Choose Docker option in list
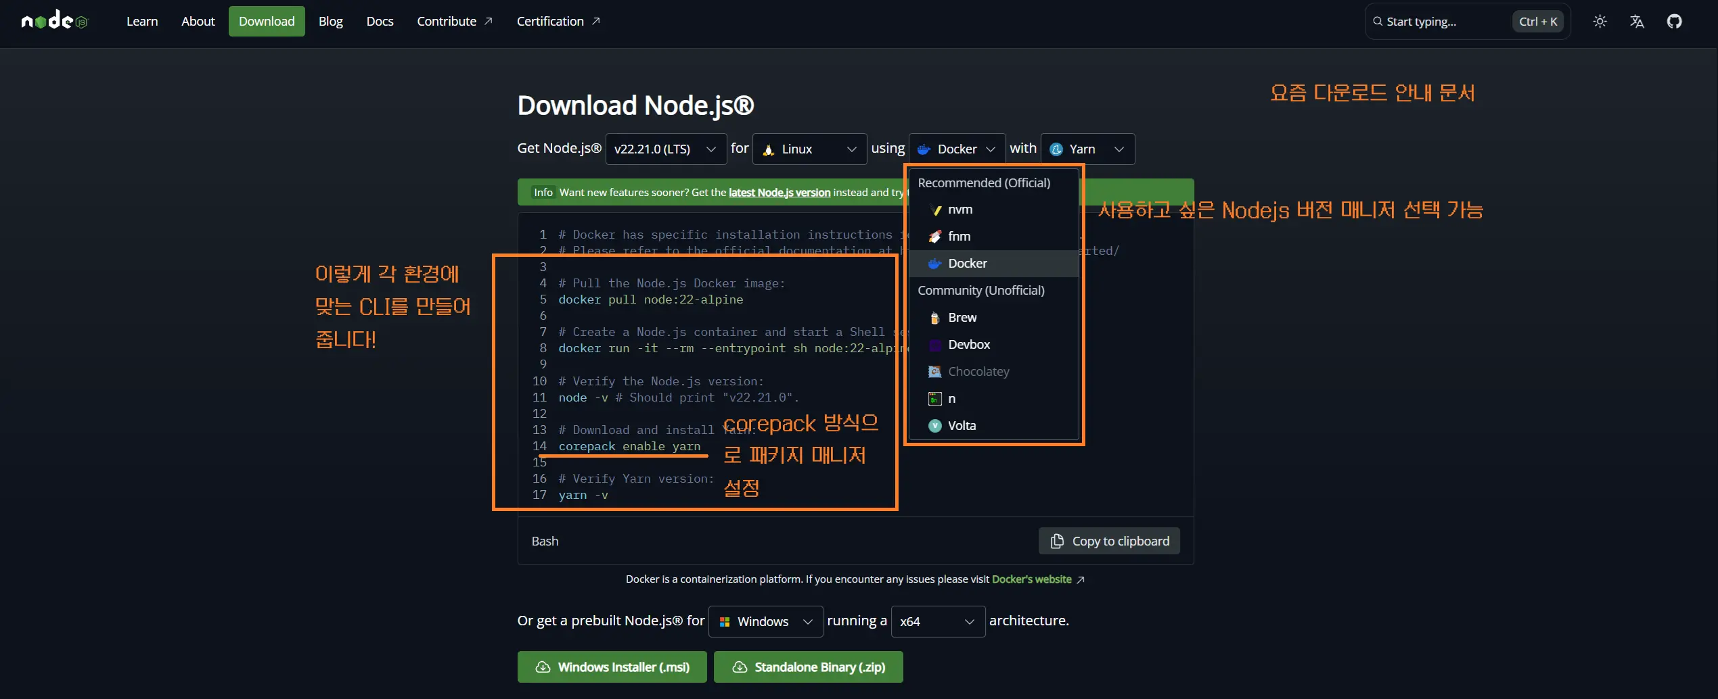Image resolution: width=1718 pixels, height=699 pixels. pyautogui.click(x=993, y=264)
